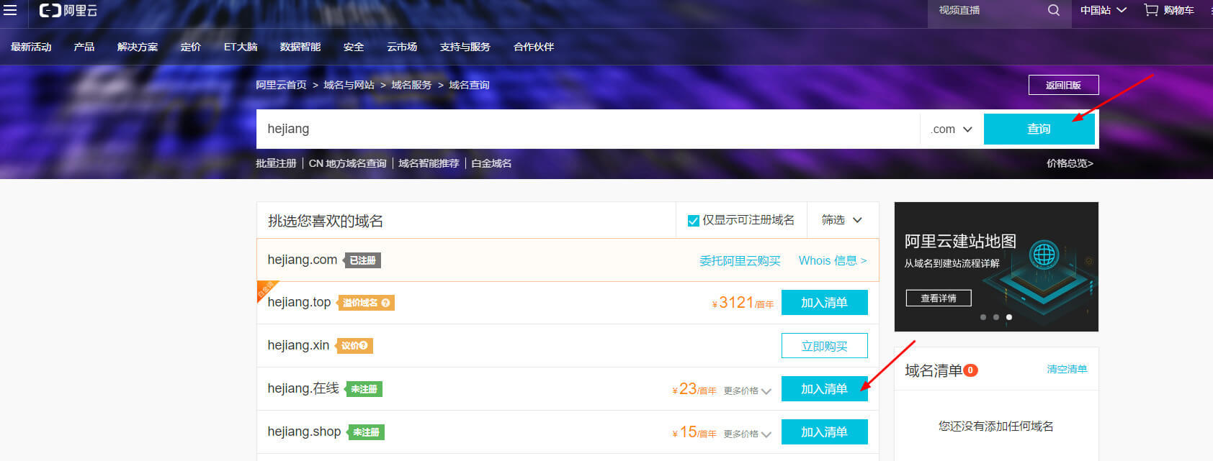This screenshot has width=1213, height=461.
Task: Click the Aliyun logo
Action: click(x=68, y=11)
